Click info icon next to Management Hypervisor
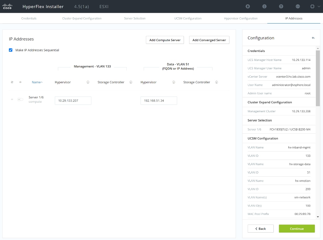The width and height of the screenshot is (323, 240). pyautogui.click(x=88, y=82)
